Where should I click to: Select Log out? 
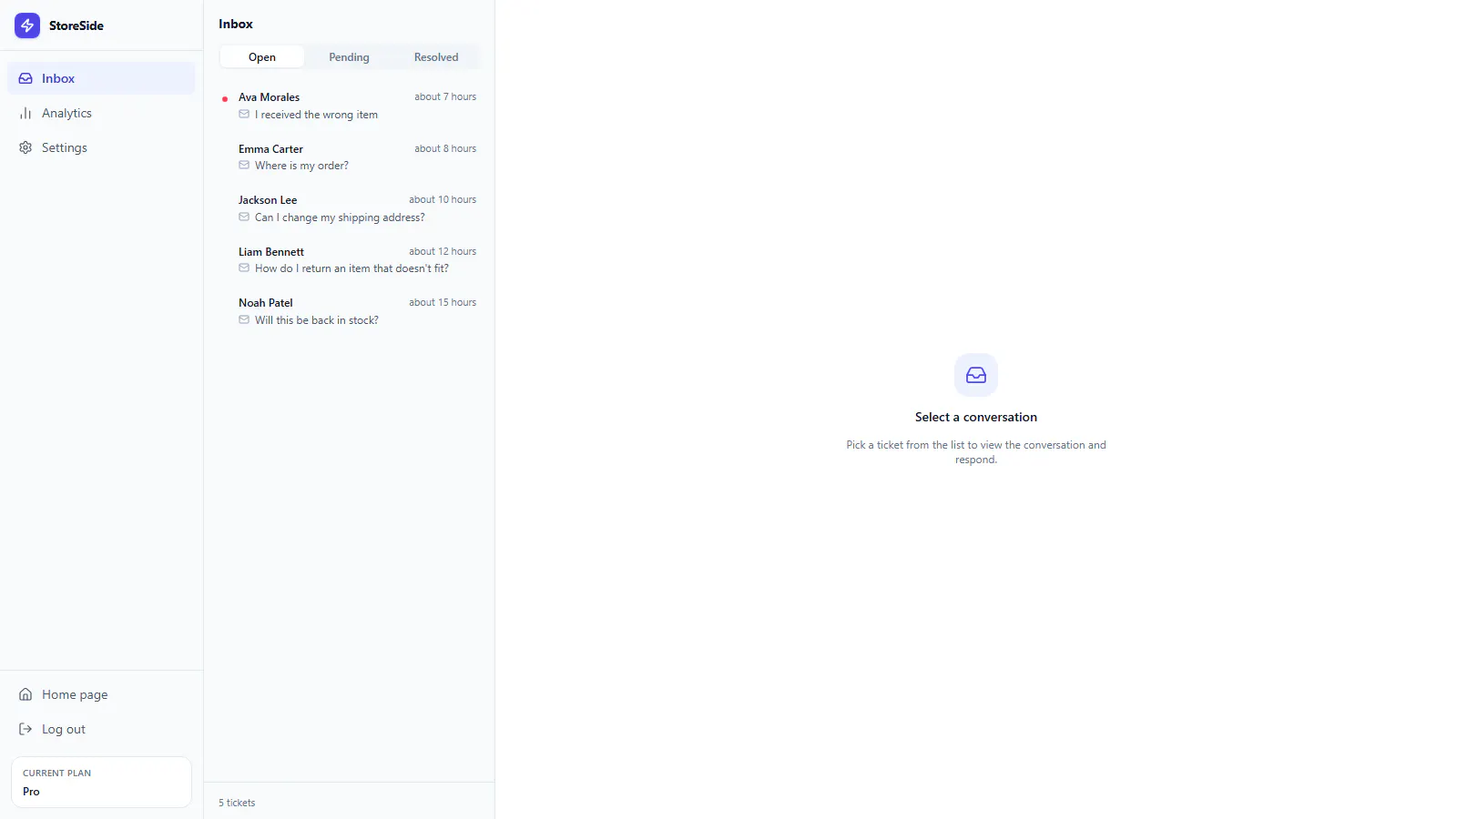tap(101, 729)
